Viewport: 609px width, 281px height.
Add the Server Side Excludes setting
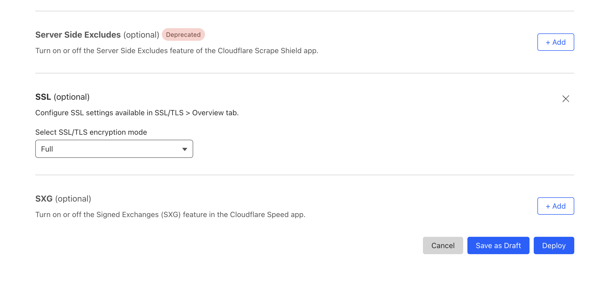[x=556, y=42]
